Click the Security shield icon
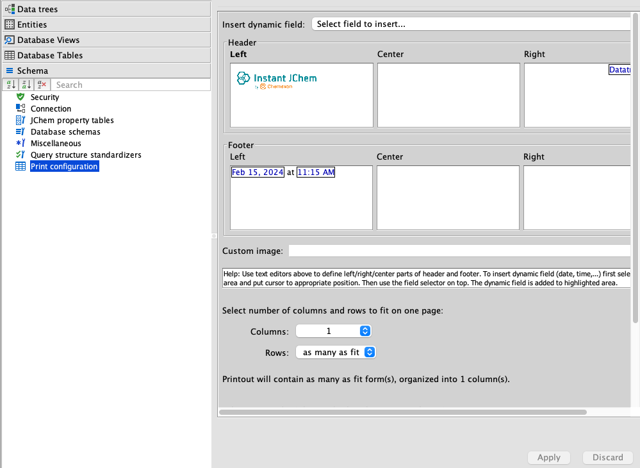The image size is (640, 468). pyautogui.click(x=19, y=97)
